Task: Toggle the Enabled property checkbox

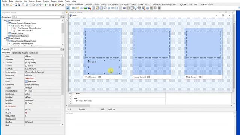Action: pyautogui.click(x=26, y=103)
